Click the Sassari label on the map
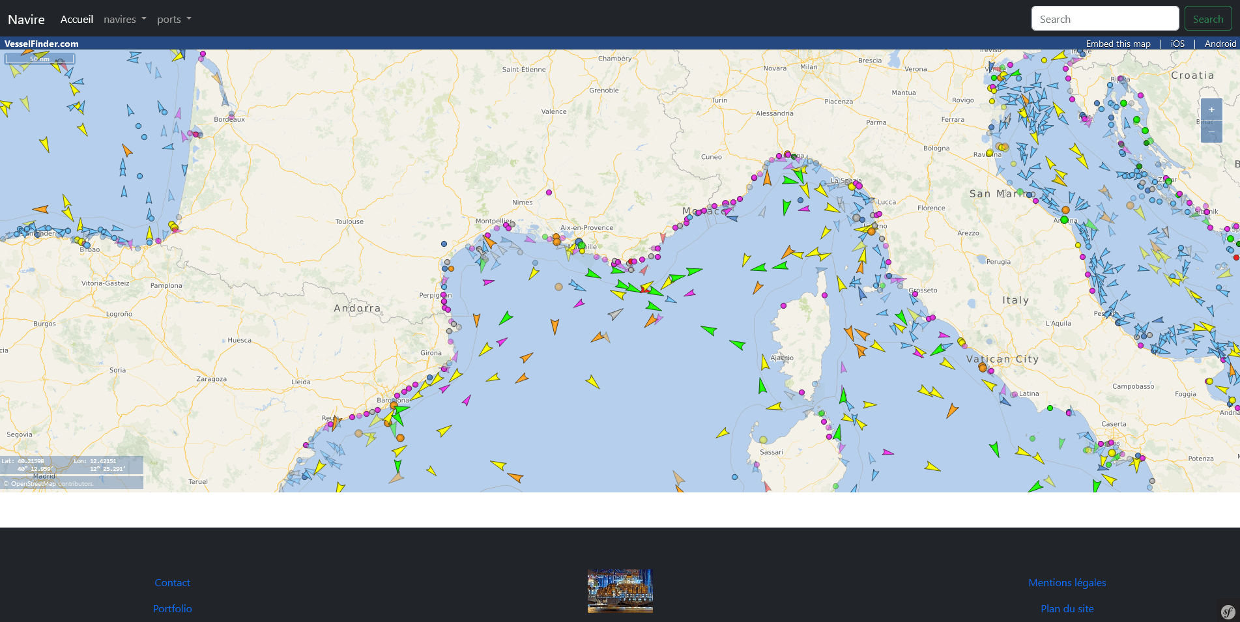This screenshot has height=622, width=1240. tap(771, 452)
